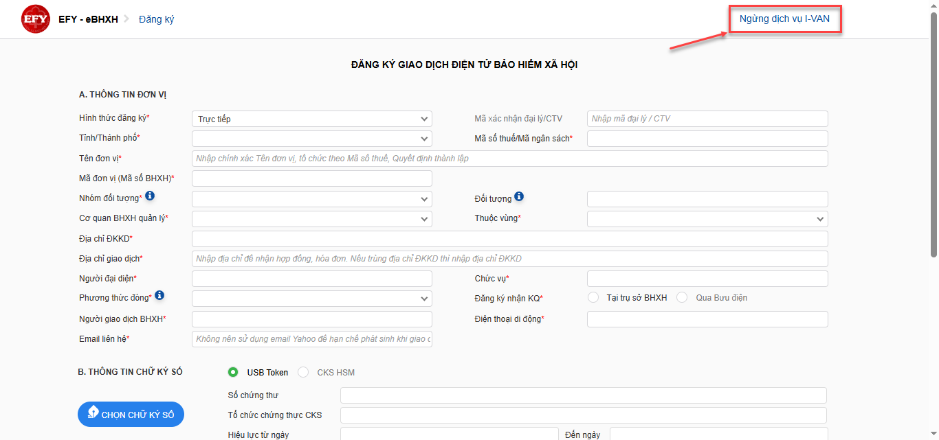The height and width of the screenshot is (440, 939).
Task: Open the Hình thức đăng ký dropdown
Action: coord(311,119)
